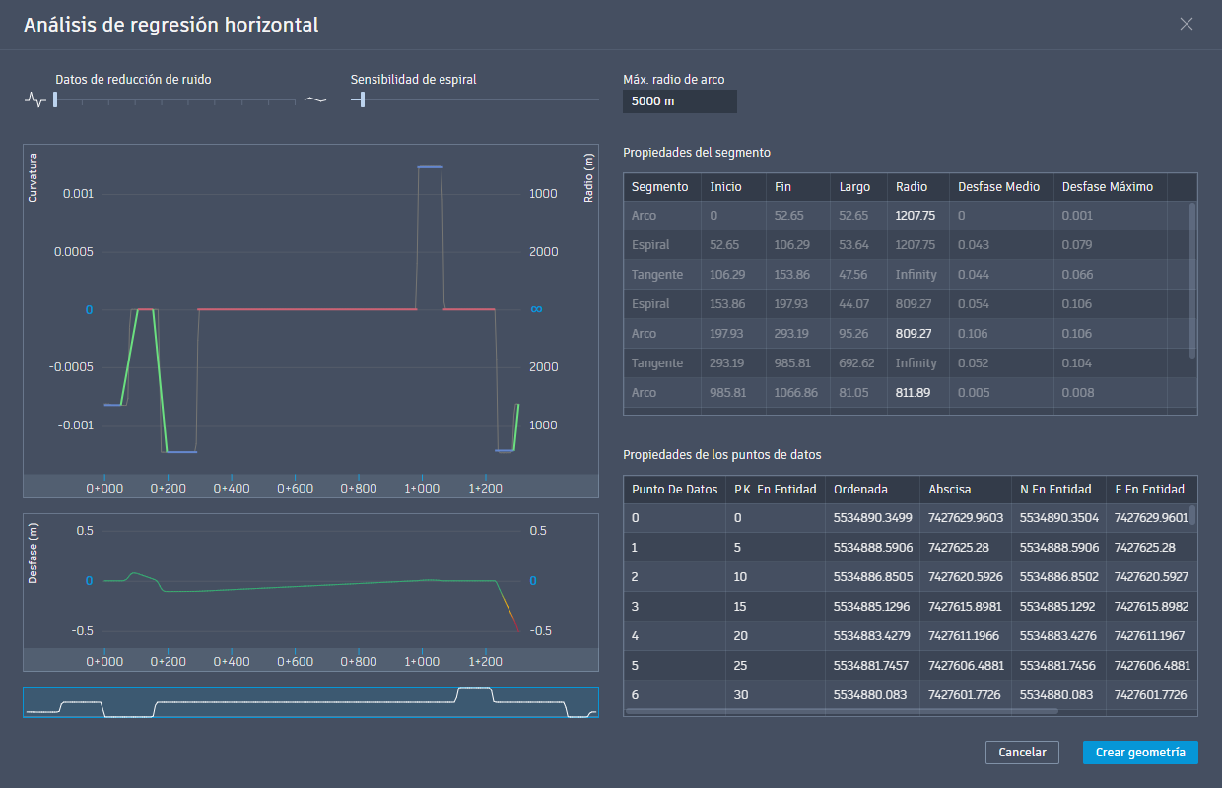Click the vertical scrollbar of the segment table
1222x788 pixels.
coord(1192,281)
